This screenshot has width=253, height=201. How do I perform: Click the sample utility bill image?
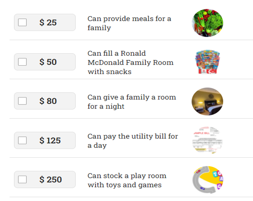pyautogui.click(x=207, y=140)
